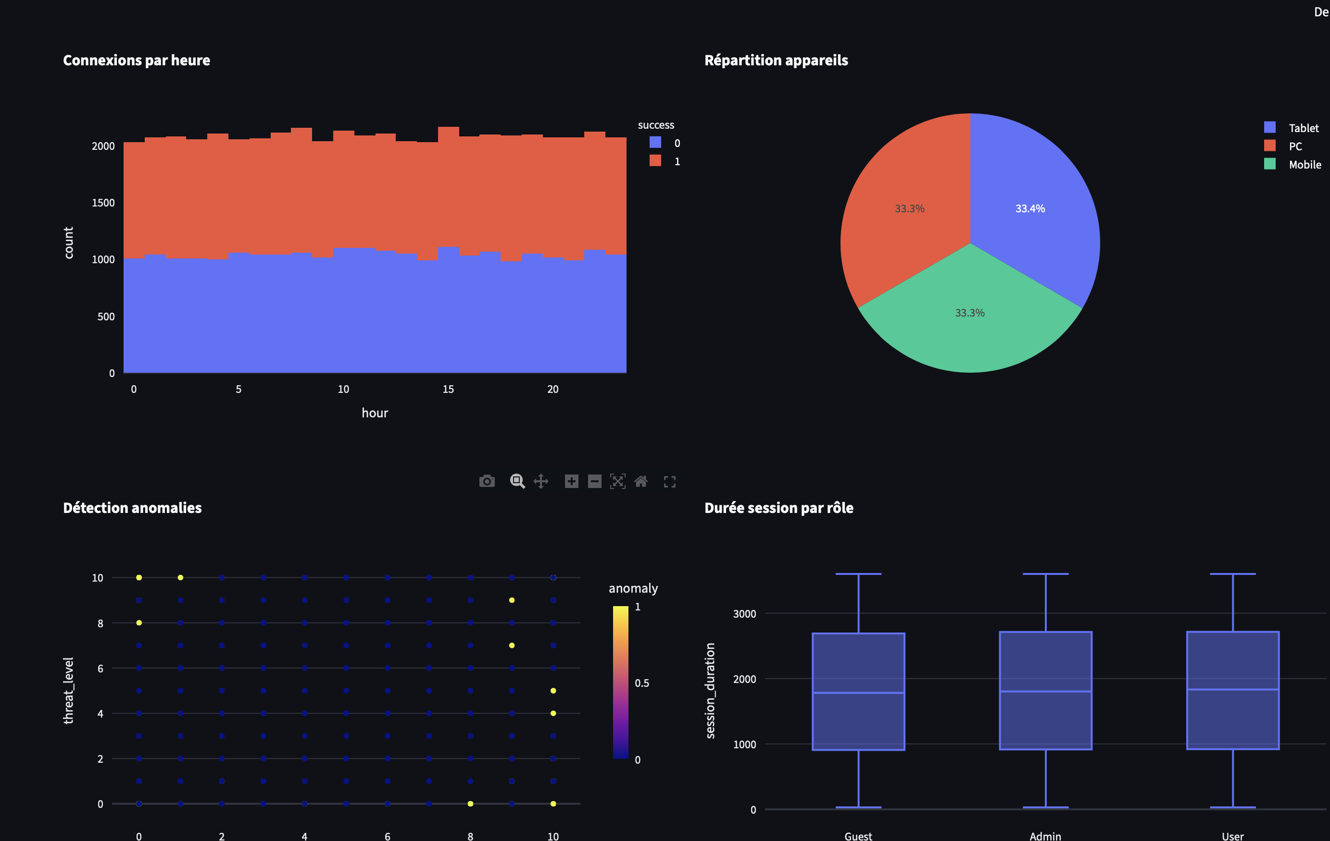
Task: Click the 'threat_level' y-axis title
Action: click(x=68, y=690)
